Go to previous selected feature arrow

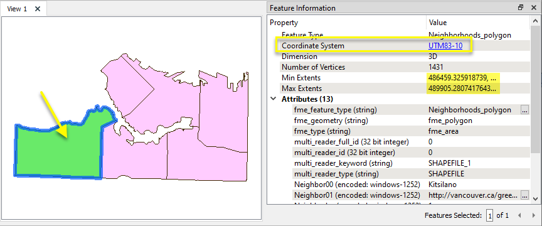coord(519,215)
